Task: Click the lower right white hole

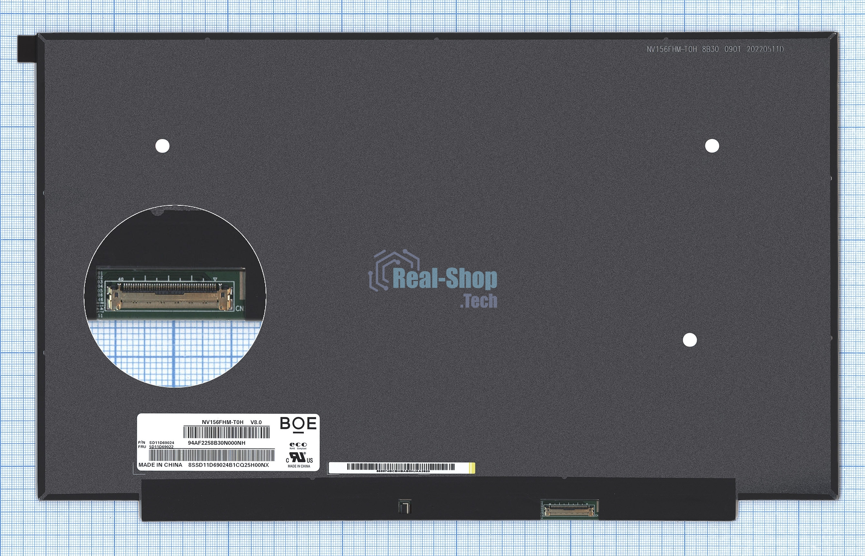Action: coord(690,340)
